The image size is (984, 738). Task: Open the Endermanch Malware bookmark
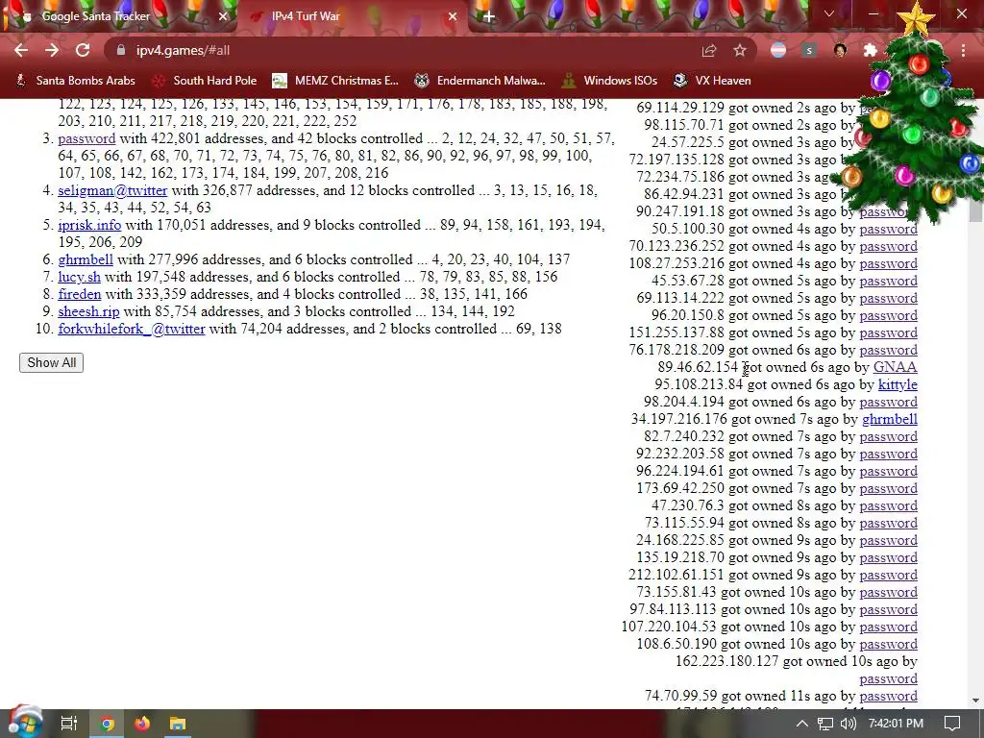480,81
